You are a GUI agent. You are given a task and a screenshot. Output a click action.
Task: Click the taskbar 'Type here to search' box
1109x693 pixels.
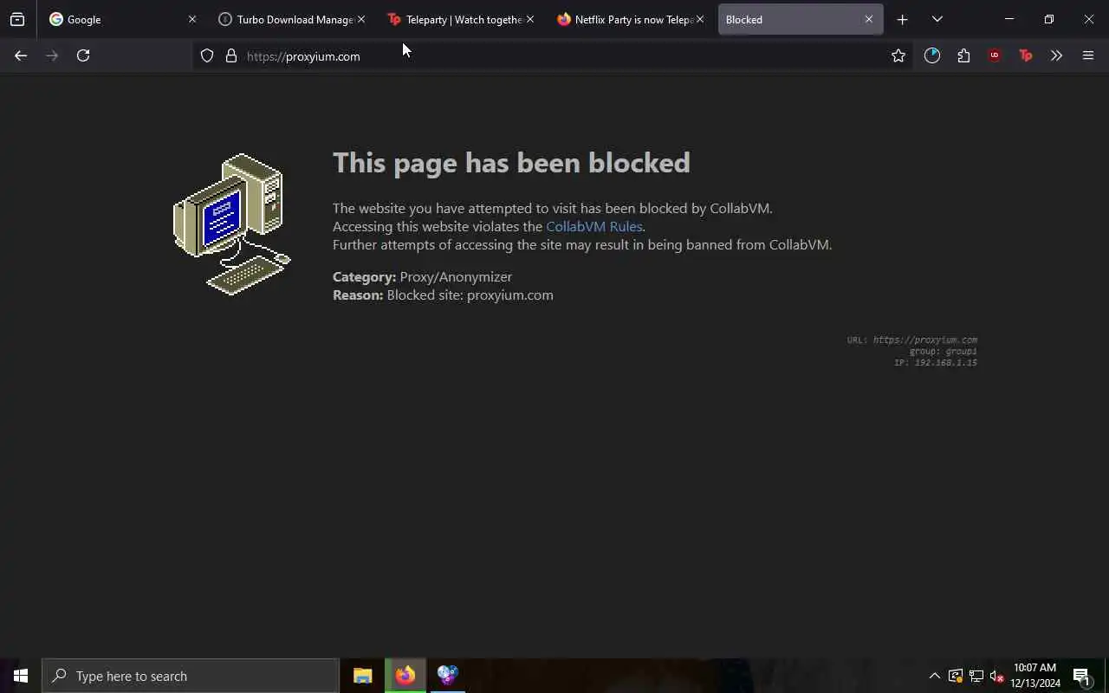tap(191, 676)
